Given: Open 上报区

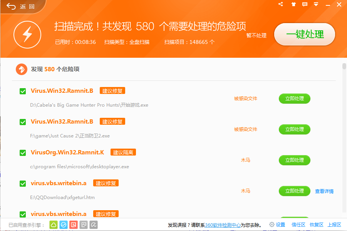Looking at the screenshot, I should (x=334, y=224).
